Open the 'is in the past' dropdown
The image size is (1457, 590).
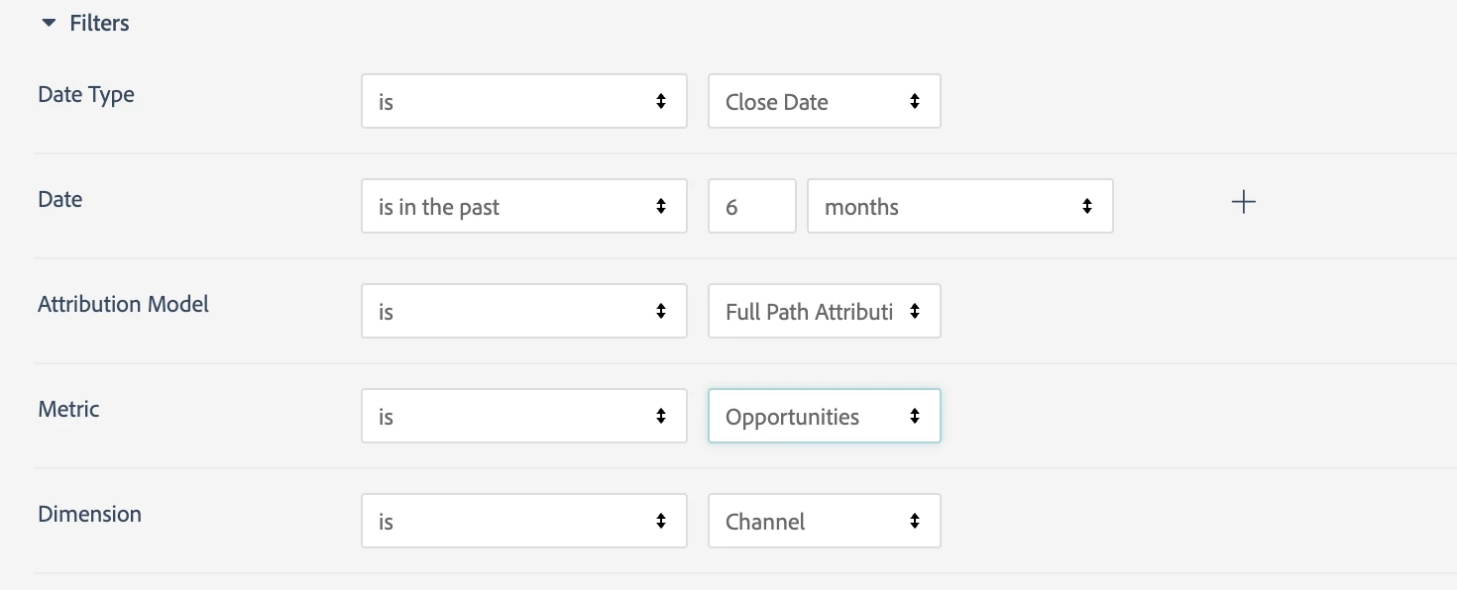(523, 206)
